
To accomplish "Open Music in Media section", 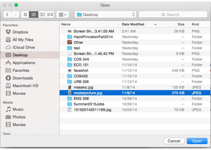I will click(30, 109).
